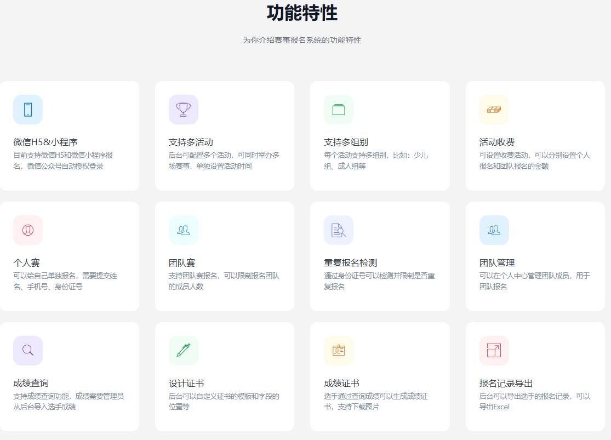Select the 支持多组别 card title

(346, 142)
